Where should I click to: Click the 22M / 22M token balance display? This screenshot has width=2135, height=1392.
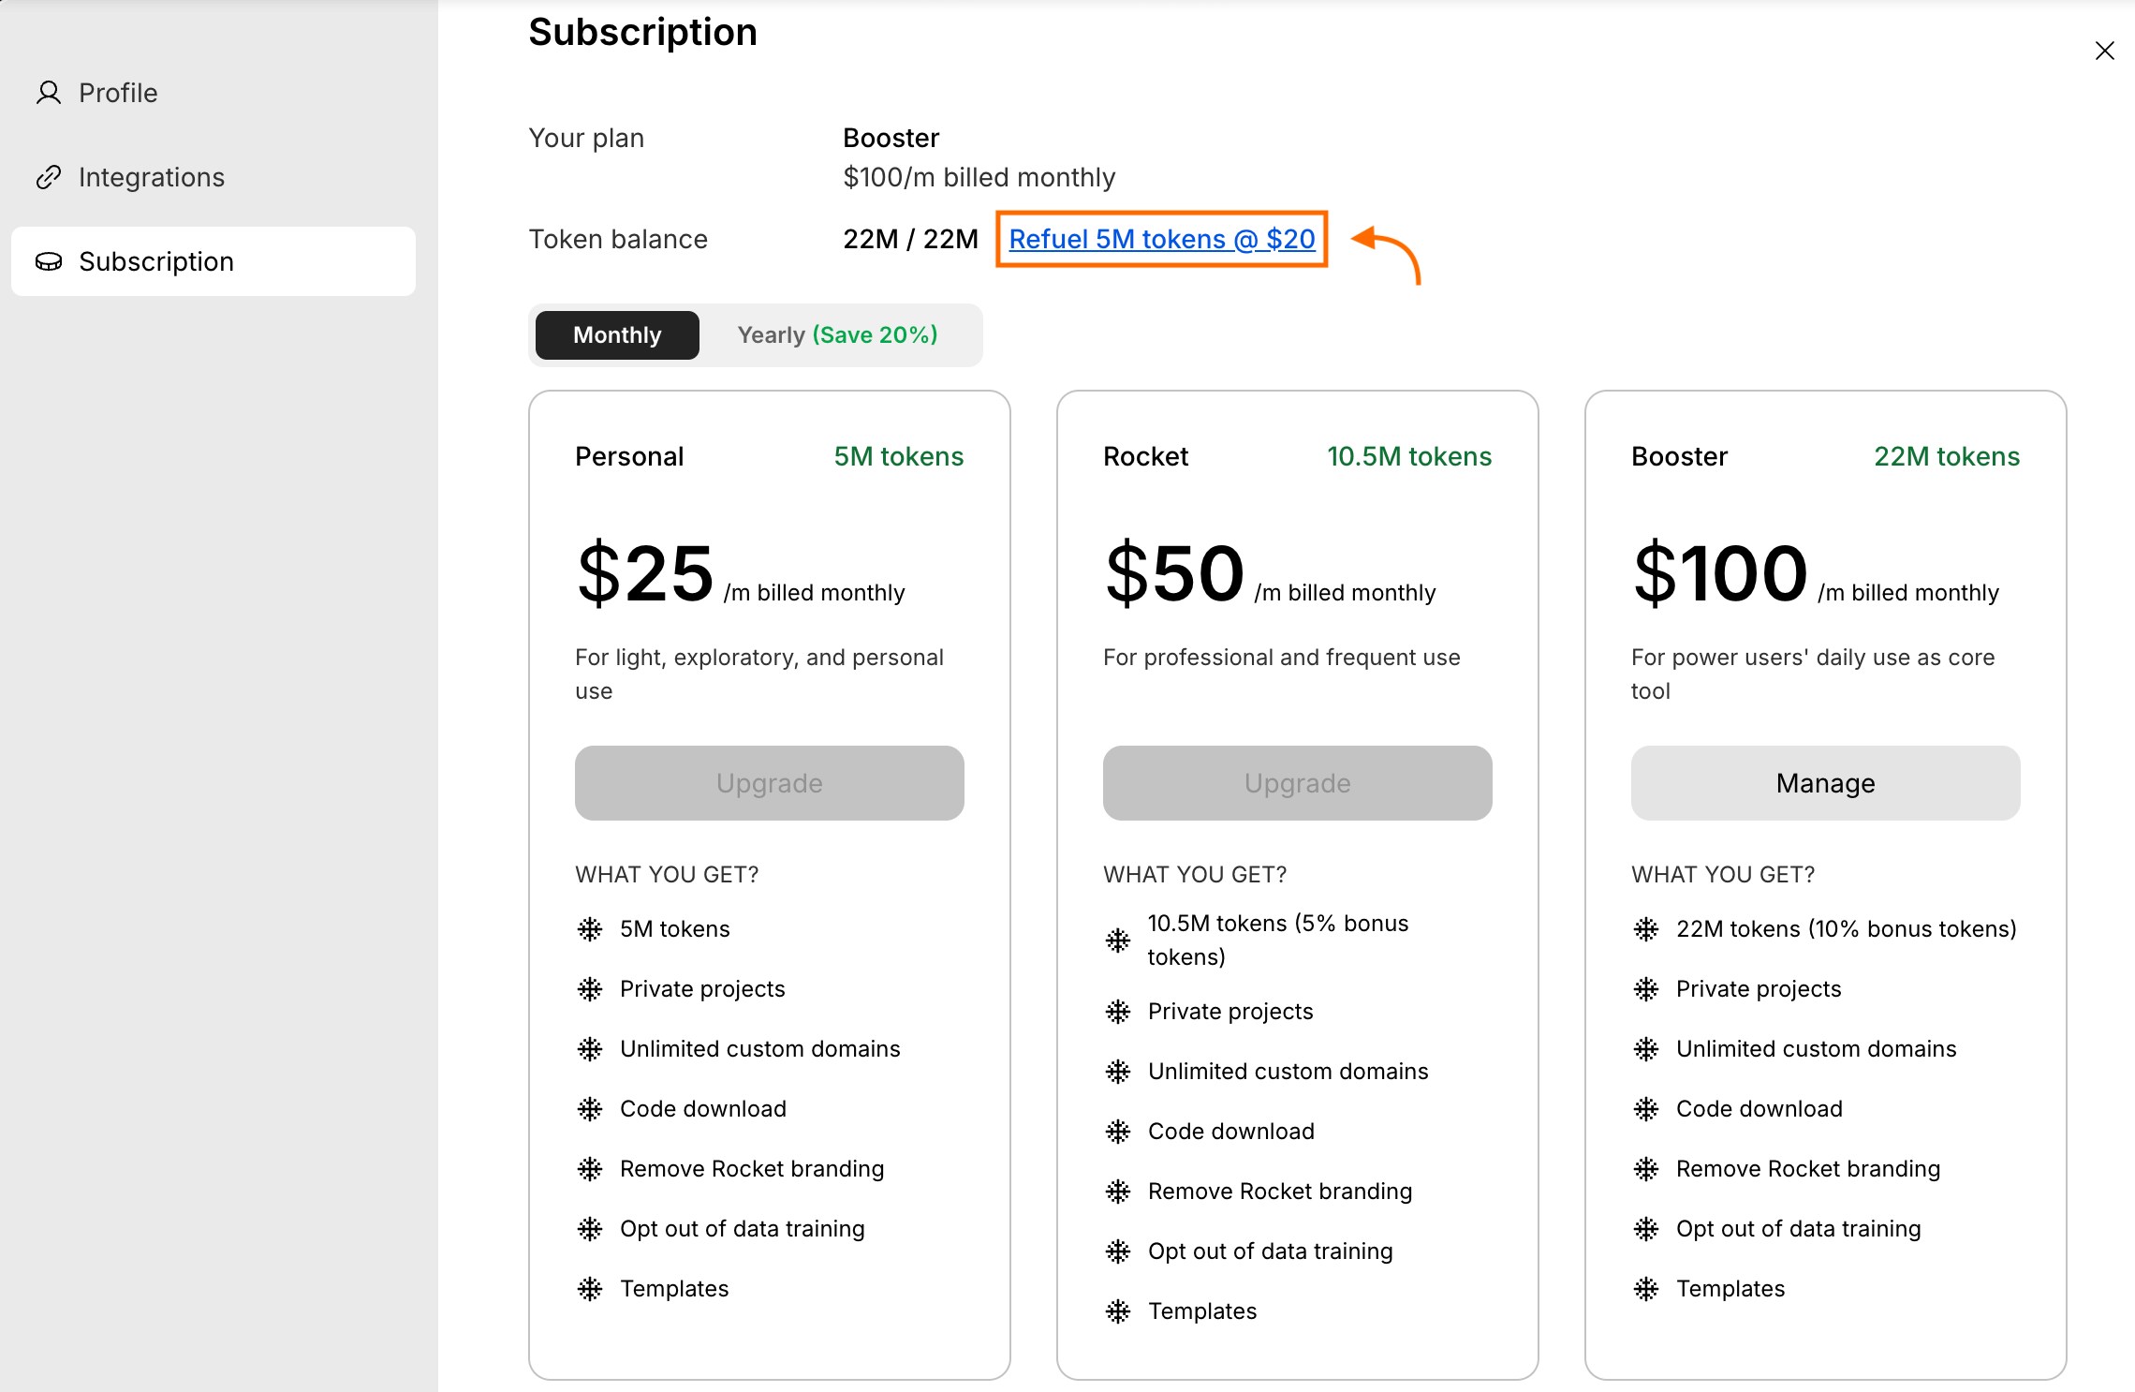909,239
